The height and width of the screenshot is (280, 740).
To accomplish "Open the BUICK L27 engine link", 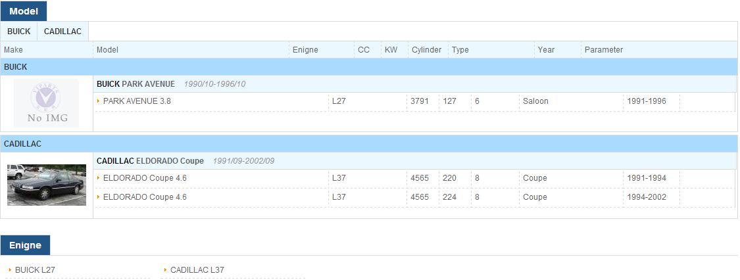I will [35, 270].
